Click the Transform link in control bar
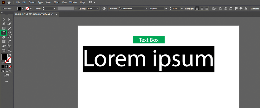The height and width of the screenshot is (108, 260). coord(254,8)
